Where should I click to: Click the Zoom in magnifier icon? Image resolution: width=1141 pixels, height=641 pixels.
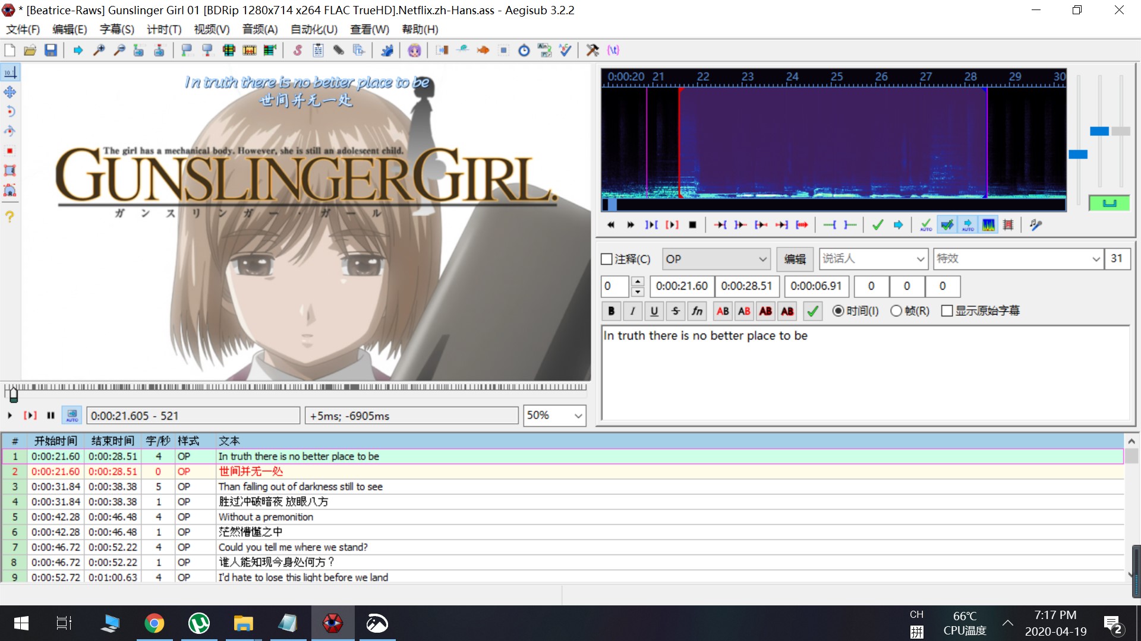[x=99, y=50]
